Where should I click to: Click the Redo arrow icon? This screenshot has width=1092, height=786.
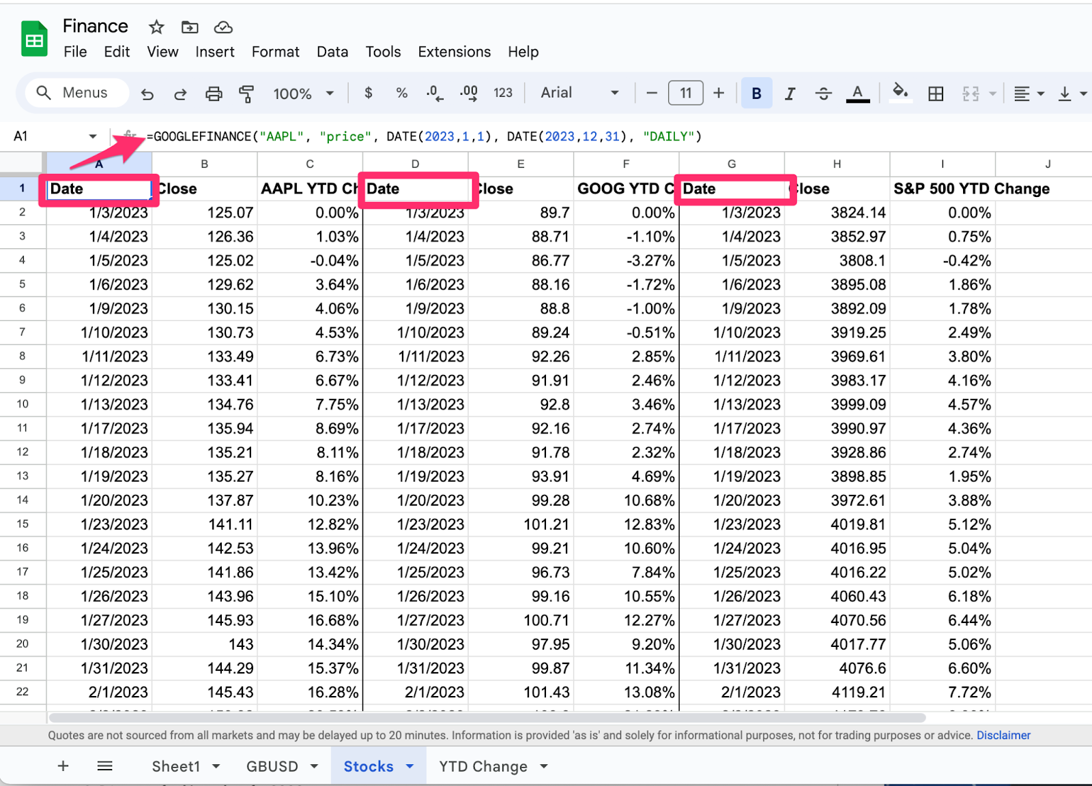pyautogui.click(x=180, y=93)
